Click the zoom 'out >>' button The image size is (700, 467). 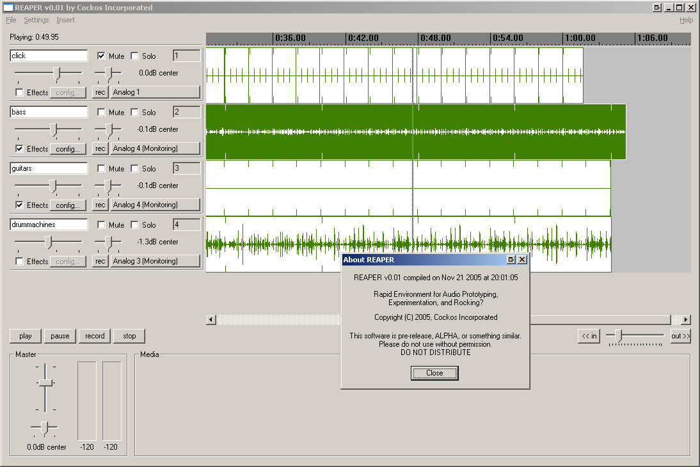pyautogui.click(x=680, y=336)
